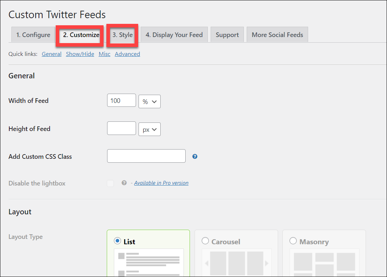Jump to Advanced quick link
The height and width of the screenshot is (277, 387).
tap(127, 54)
